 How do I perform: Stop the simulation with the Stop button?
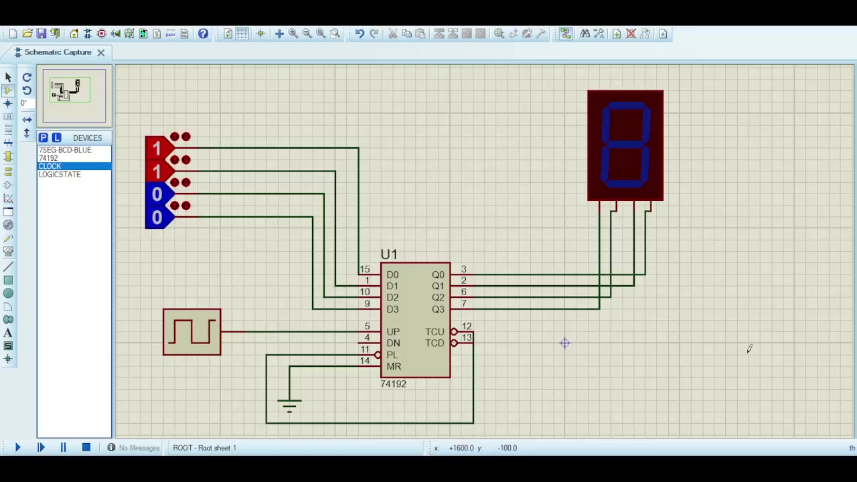pos(86,447)
